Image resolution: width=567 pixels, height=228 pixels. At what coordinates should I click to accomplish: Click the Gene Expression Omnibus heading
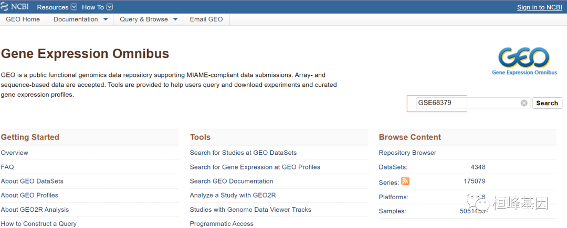(x=85, y=54)
